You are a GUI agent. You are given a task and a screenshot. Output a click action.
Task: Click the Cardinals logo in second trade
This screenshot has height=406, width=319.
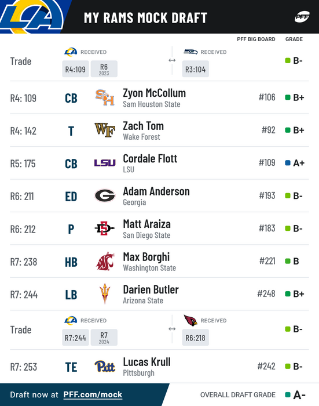point(190,320)
